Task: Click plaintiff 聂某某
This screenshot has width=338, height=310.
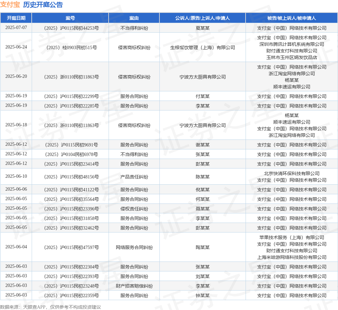Action: pyautogui.click(x=203, y=209)
